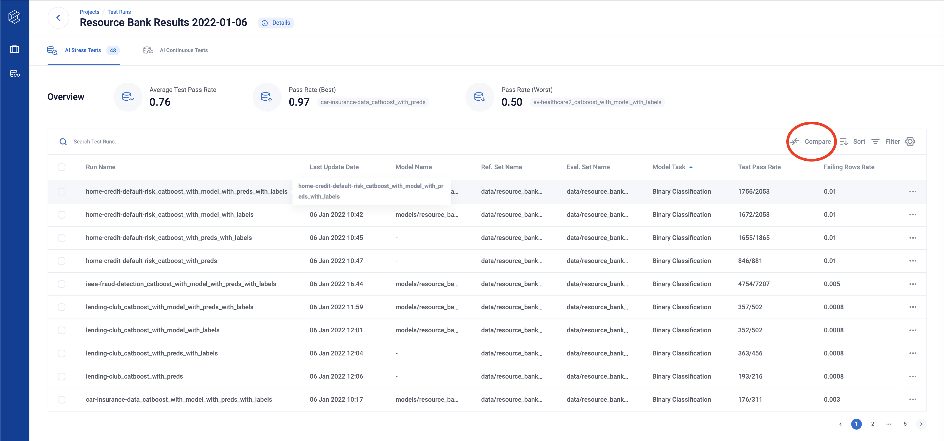The height and width of the screenshot is (441, 944).
Task: Go back using the left arrow button
Action: [58, 18]
